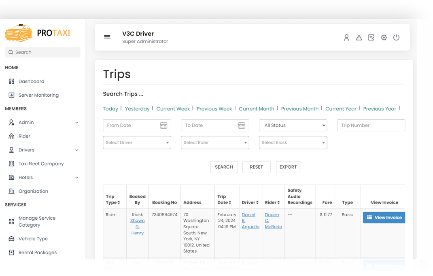Click the EXPORT button

(x=288, y=167)
